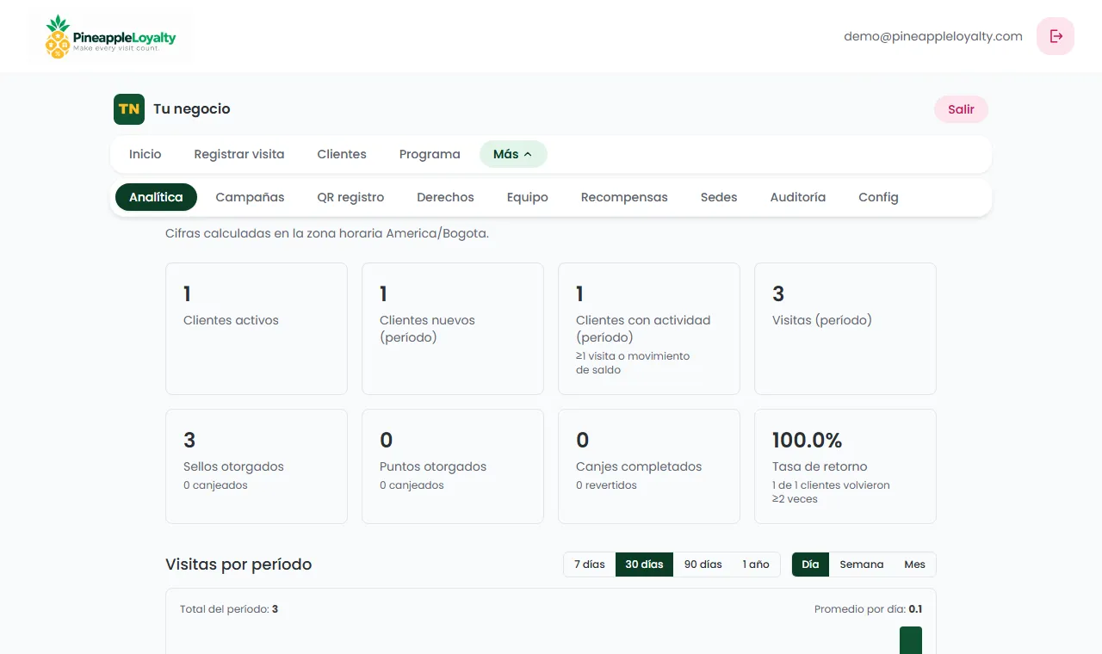Click the Sellos otorgados stat card
This screenshot has width=1102, height=654.
coord(257,466)
